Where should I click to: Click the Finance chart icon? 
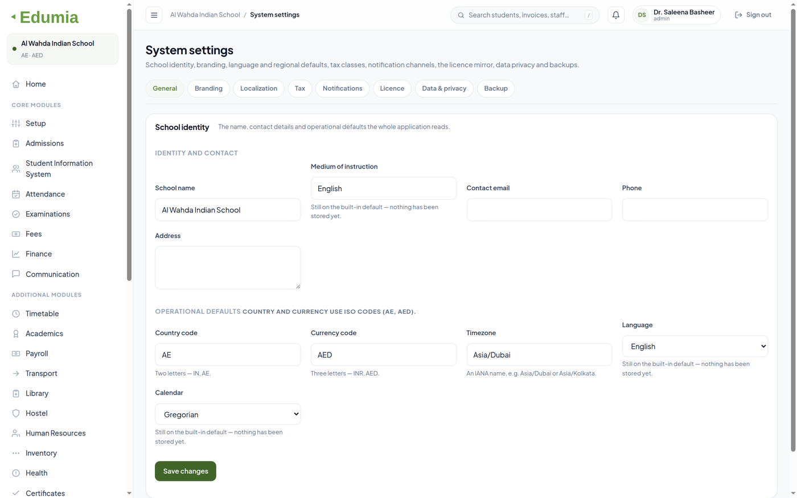[x=16, y=254]
